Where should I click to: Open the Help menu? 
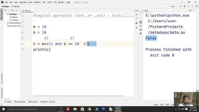[68, 2]
